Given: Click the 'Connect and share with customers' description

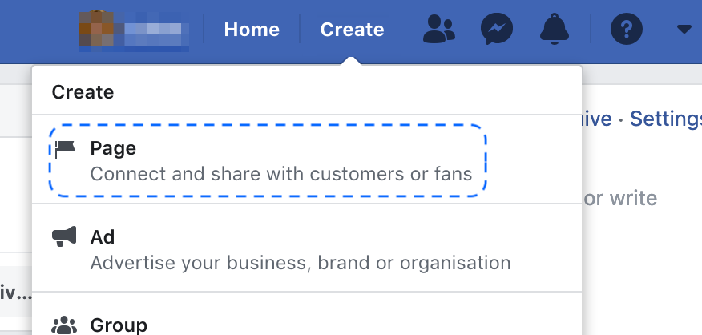Looking at the screenshot, I should click(x=281, y=174).
